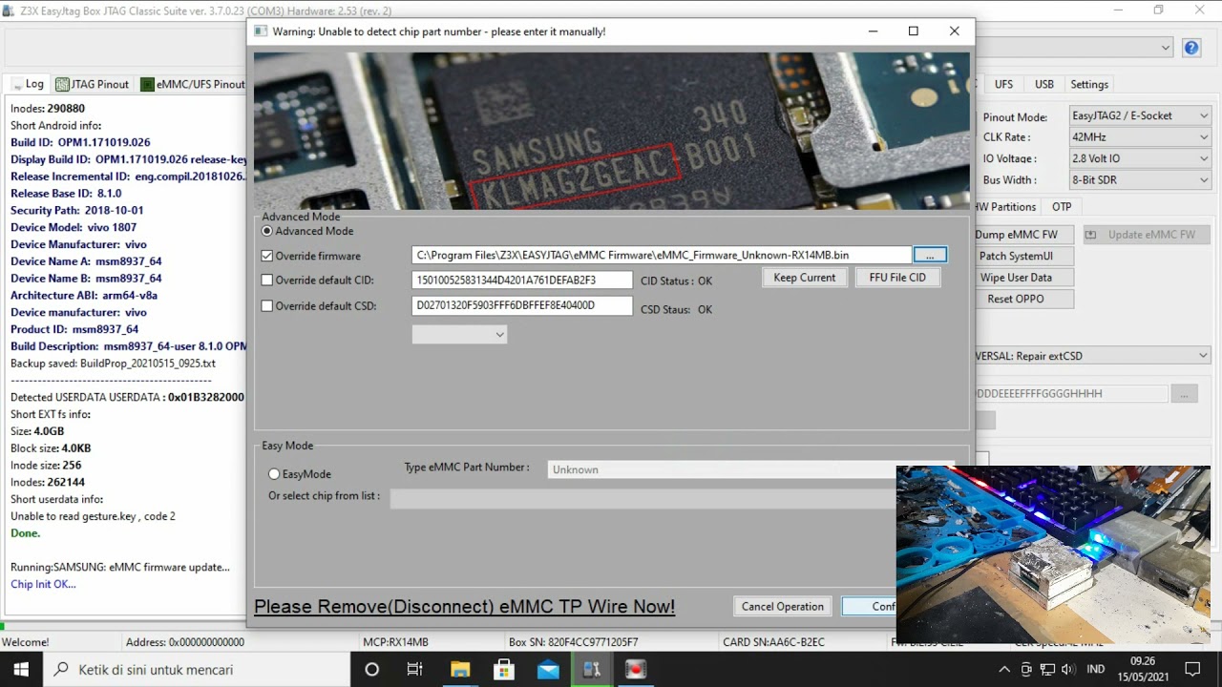This screenshot has width=1222, height=687.
Task: Click the Samsung chip photo banner
Action: [611, 131]
